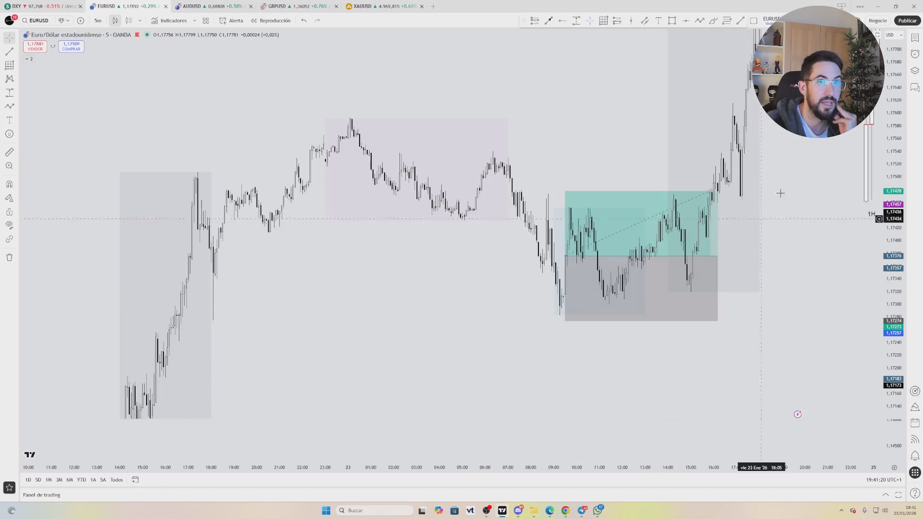Image resolution: width=923 pixels, height=519 pixels.
Task: Undo the last chart action
Action: (304, 21)
